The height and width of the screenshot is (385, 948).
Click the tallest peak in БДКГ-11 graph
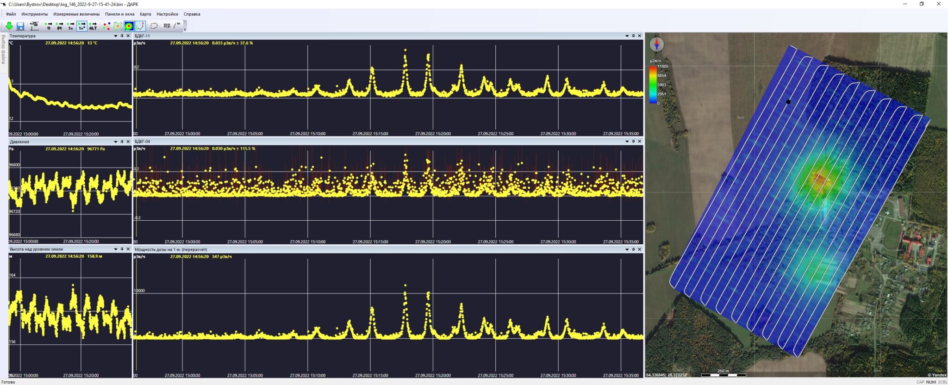(x=405, y=50)
